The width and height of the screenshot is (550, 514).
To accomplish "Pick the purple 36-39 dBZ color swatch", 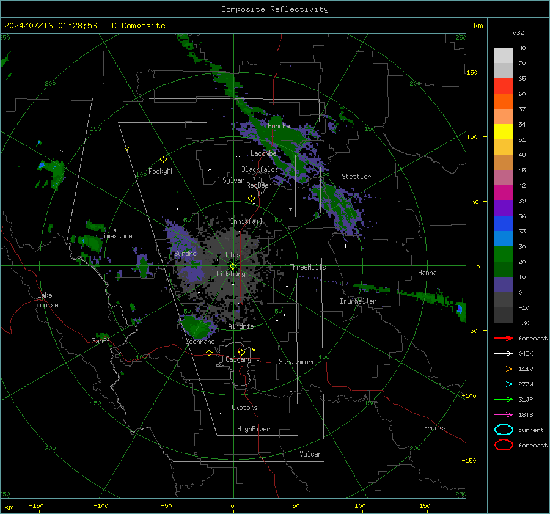I will [x=504, y=208].
